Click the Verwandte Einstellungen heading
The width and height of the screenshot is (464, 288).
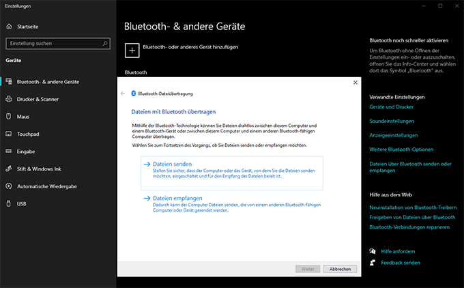click(397, 97)
